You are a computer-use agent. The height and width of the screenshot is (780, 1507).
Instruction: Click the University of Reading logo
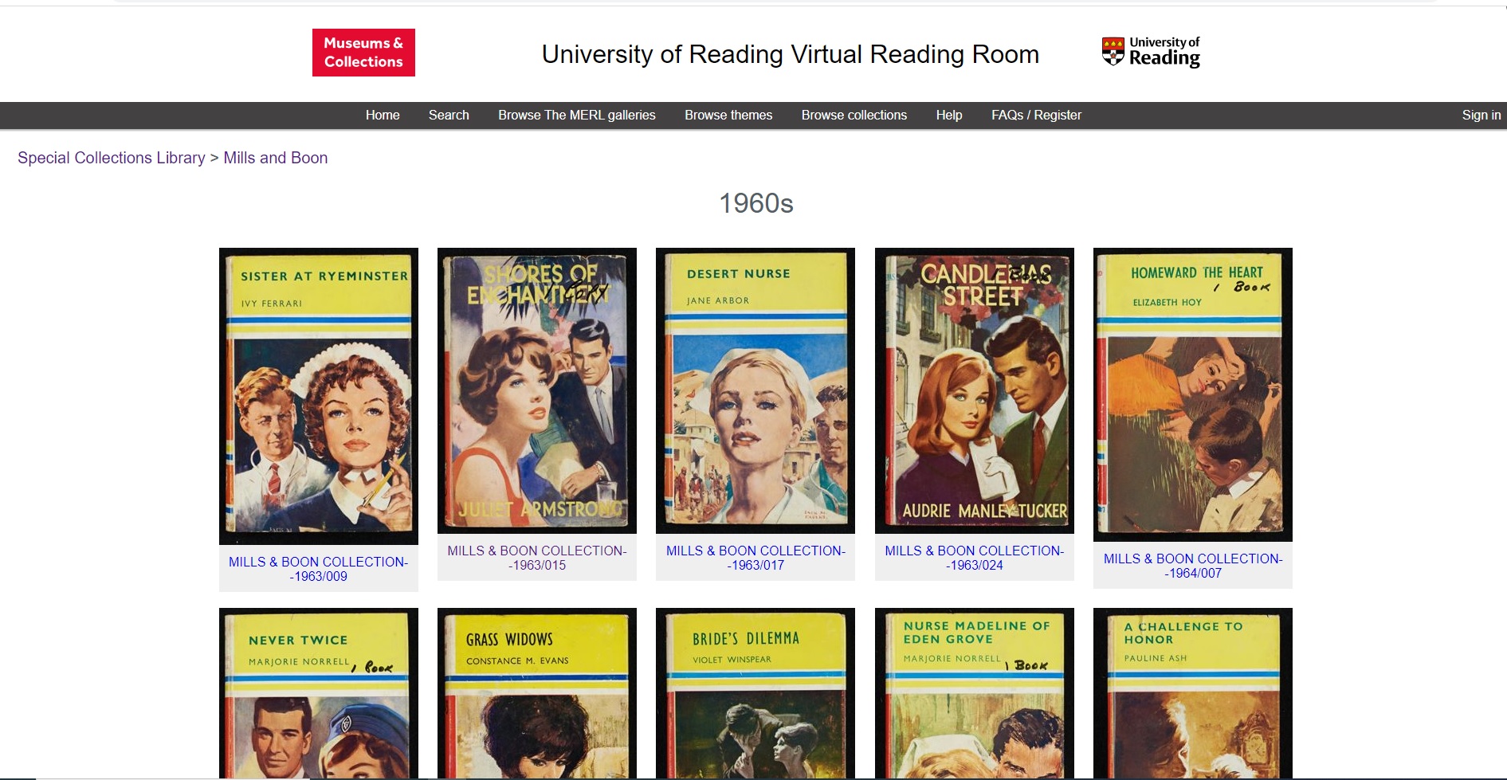coord(1151,52)
